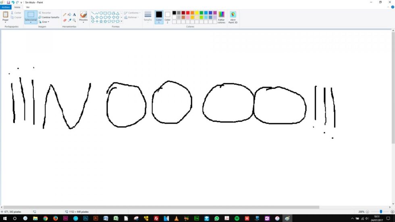Switch to the Ver tab
395x222 pixels.
pyautogui.click(x=27, y=7)
